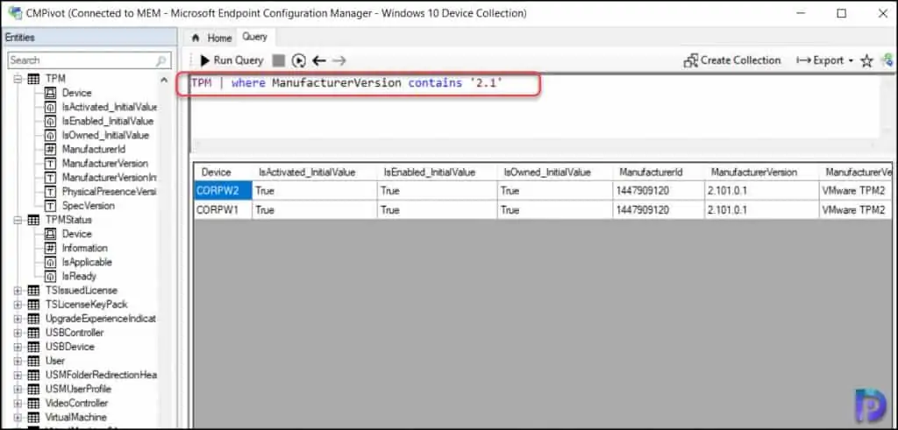Click in the query editor text
This screenshot has height=430, width=898.
coord(346,83)
